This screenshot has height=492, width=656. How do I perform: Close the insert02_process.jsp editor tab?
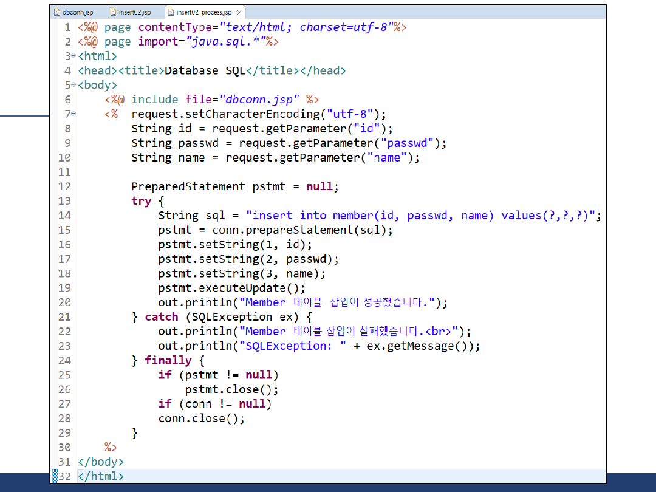coord(238,12)
